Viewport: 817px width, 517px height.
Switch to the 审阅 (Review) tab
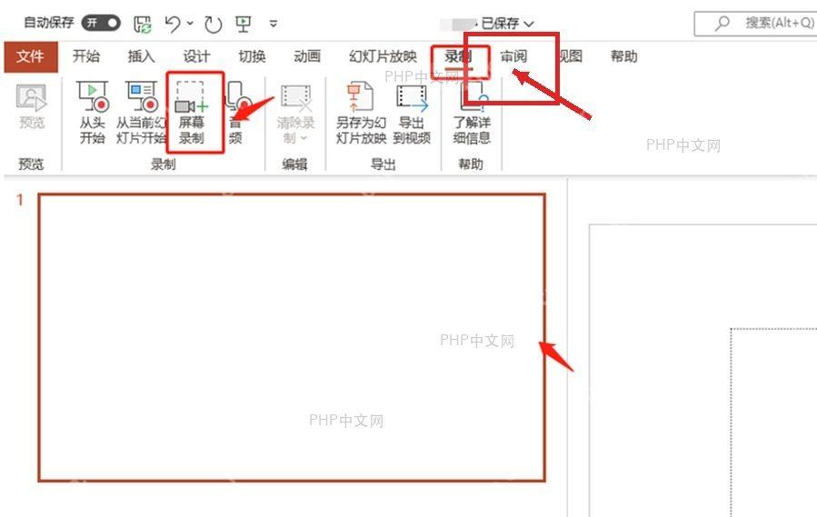click(x=513, y=56)
